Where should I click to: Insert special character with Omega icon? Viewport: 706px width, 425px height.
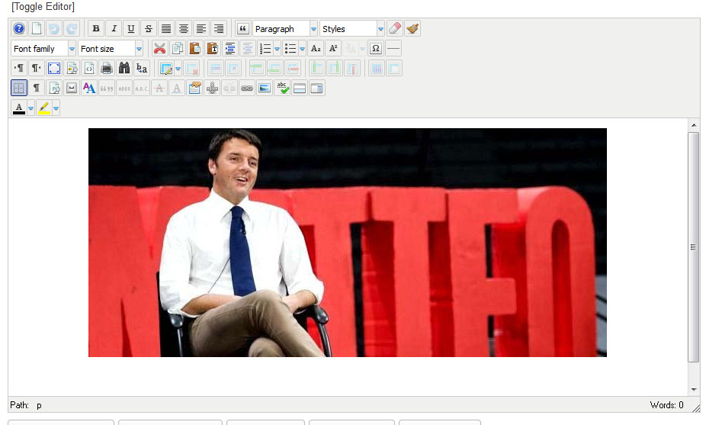(x=375, y=49)
